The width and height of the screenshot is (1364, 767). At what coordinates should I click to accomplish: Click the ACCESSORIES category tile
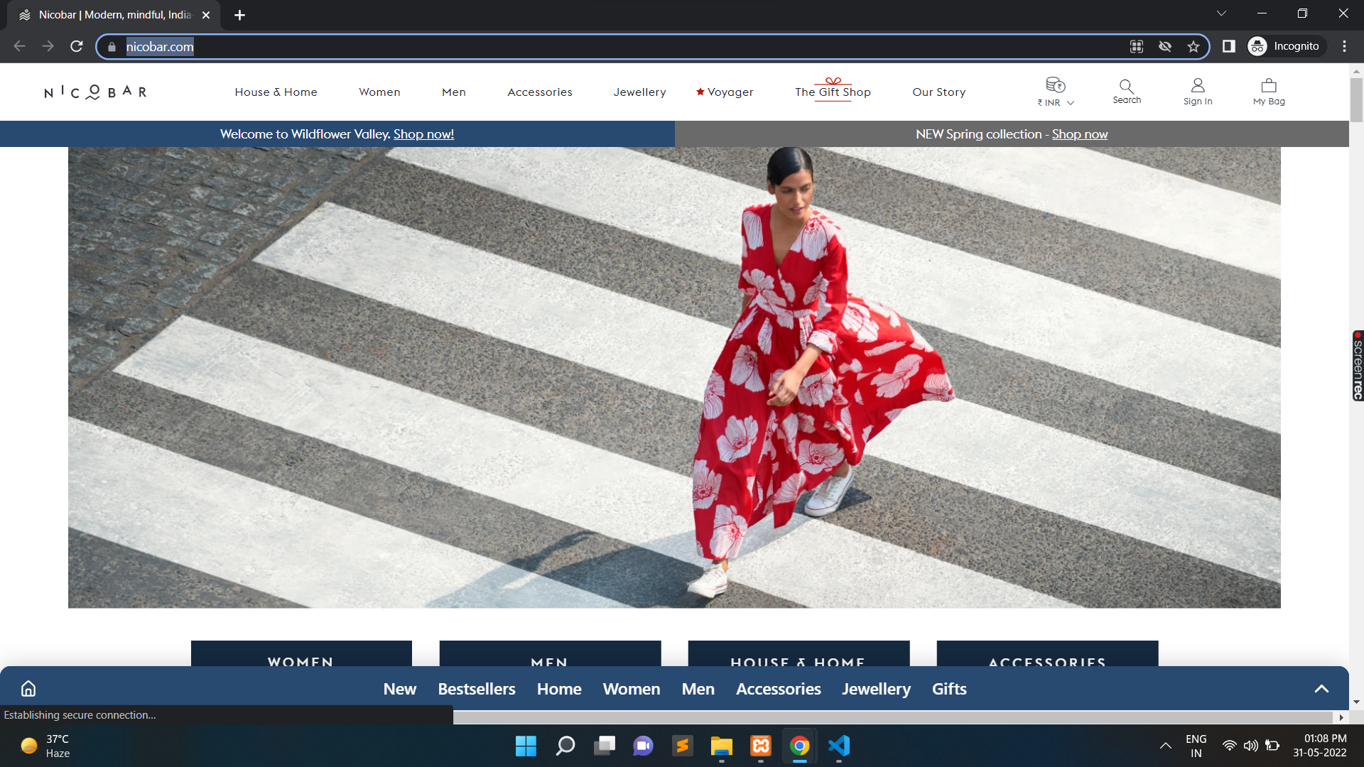click(x=1047, y=654)
